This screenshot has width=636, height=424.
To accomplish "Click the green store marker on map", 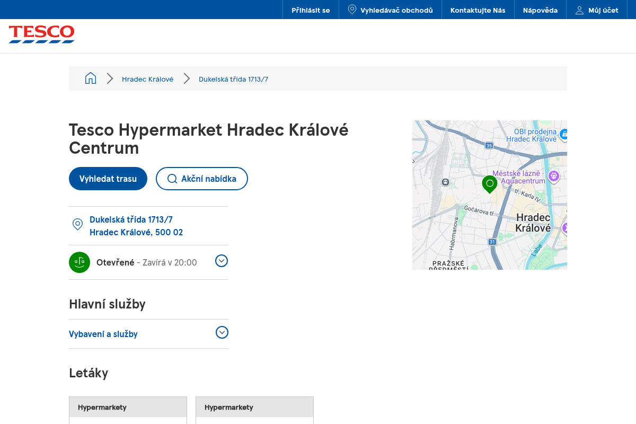I will pyautogui.click(x=490, y=184).
